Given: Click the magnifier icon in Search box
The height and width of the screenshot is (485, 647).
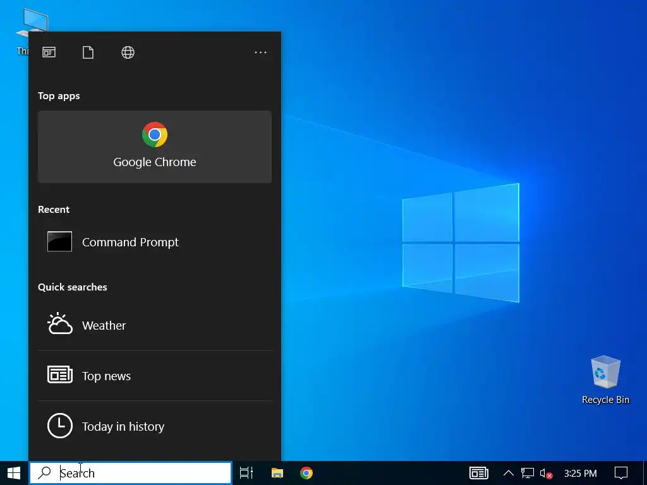Looking at the screenshot, I should [x=44, y=472].
